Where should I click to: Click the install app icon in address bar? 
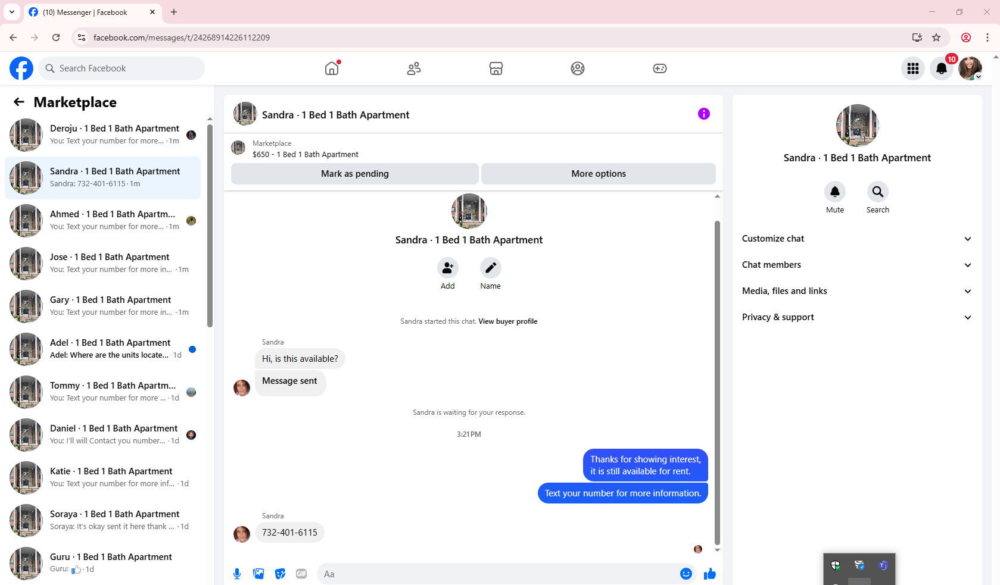point(917,37)
